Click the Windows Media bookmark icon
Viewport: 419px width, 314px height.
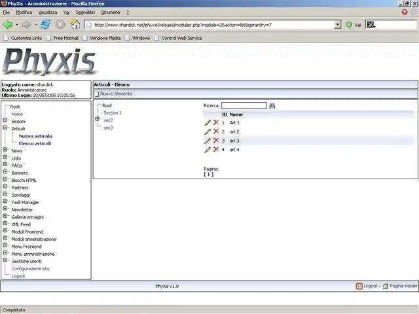point(85,38)
